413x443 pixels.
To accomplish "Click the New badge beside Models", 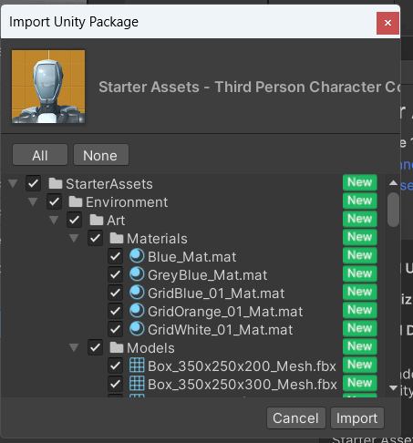I will click(x=360, y=346).
